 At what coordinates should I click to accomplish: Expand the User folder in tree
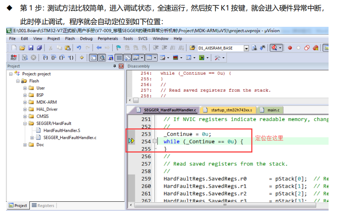point(25,88)
